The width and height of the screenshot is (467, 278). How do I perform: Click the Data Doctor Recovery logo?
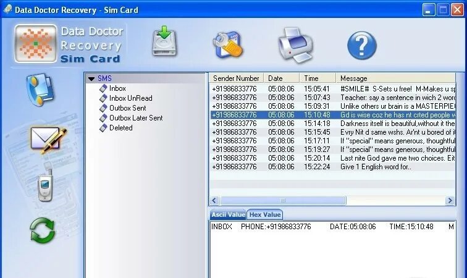tap(36, 43)
